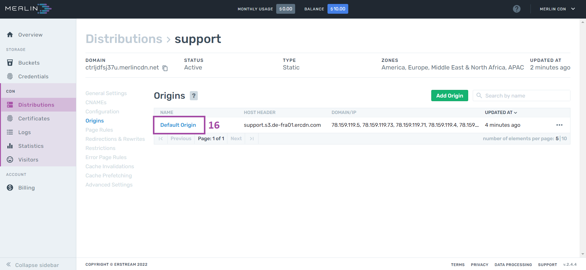Click the Credentials fingerprint icon
Image resolution: width=586 pixels, height=270 pixels.
pos(10,76)
